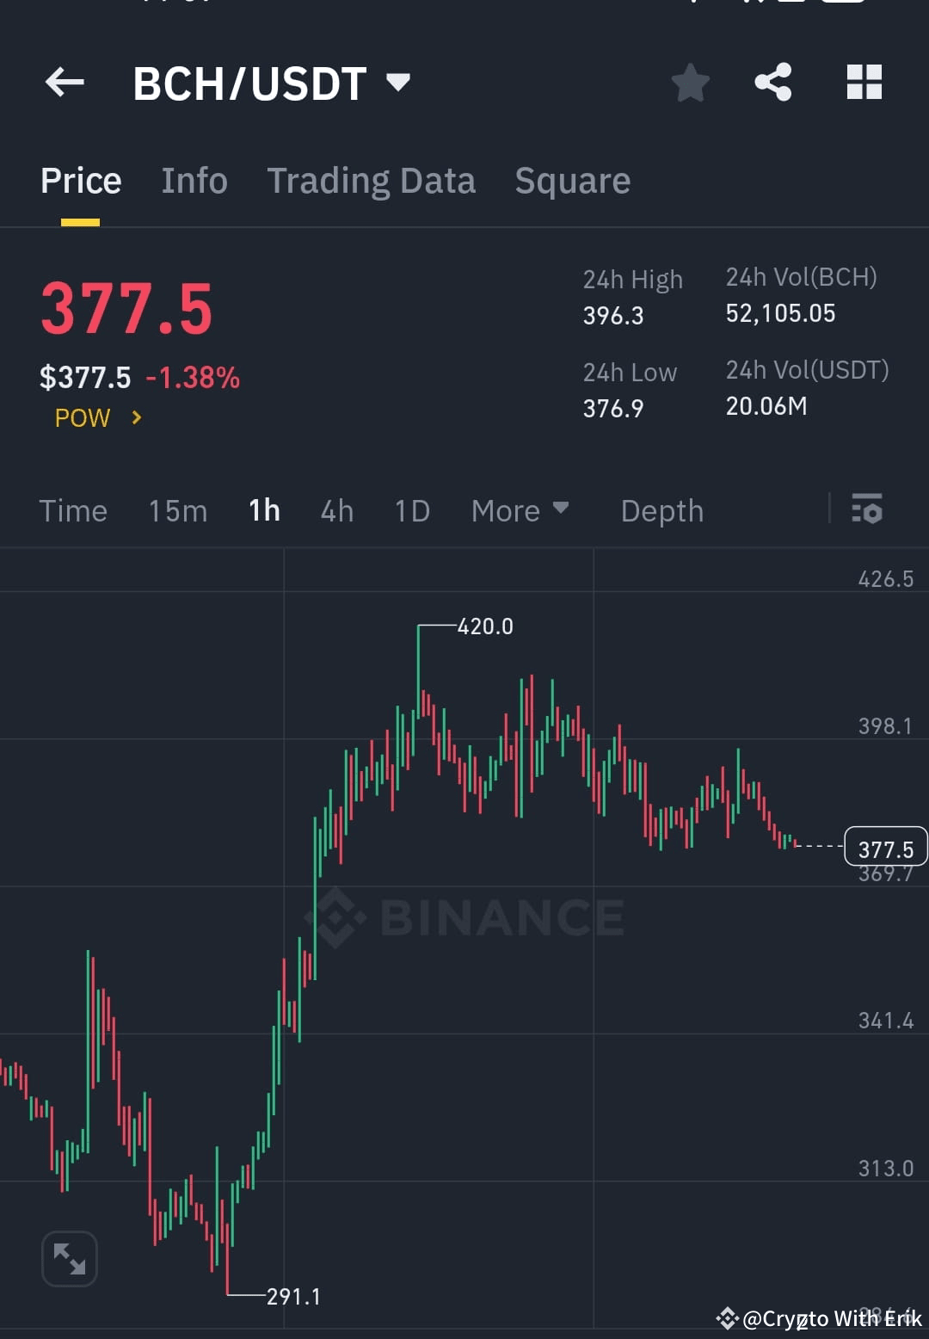This screenshot has height=1339, width=929.
Task: Enable the 1D candle interval
Action: pyautogui.click(x=411, y=510)
